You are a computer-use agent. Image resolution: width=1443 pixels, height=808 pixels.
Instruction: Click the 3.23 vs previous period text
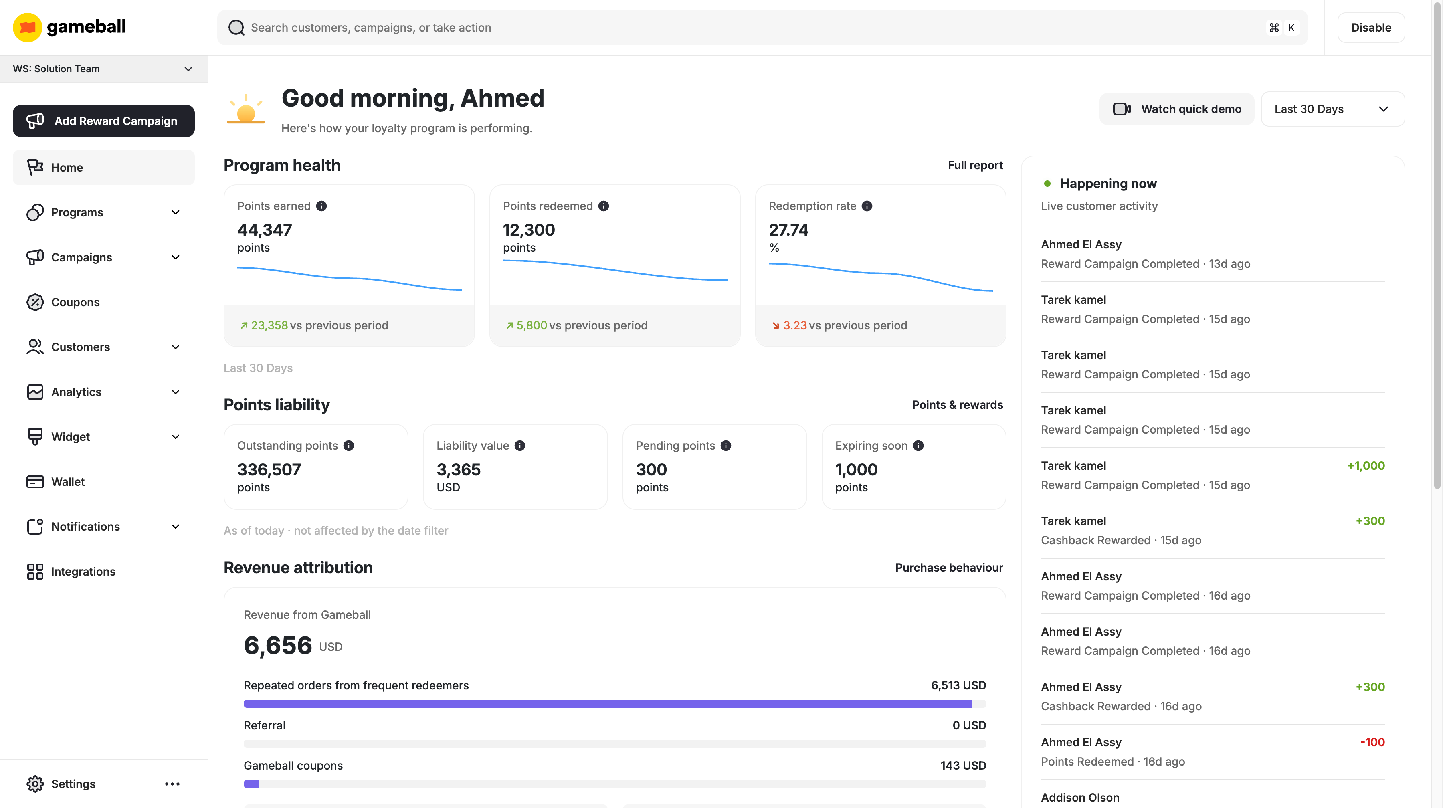tap(839, 325)
